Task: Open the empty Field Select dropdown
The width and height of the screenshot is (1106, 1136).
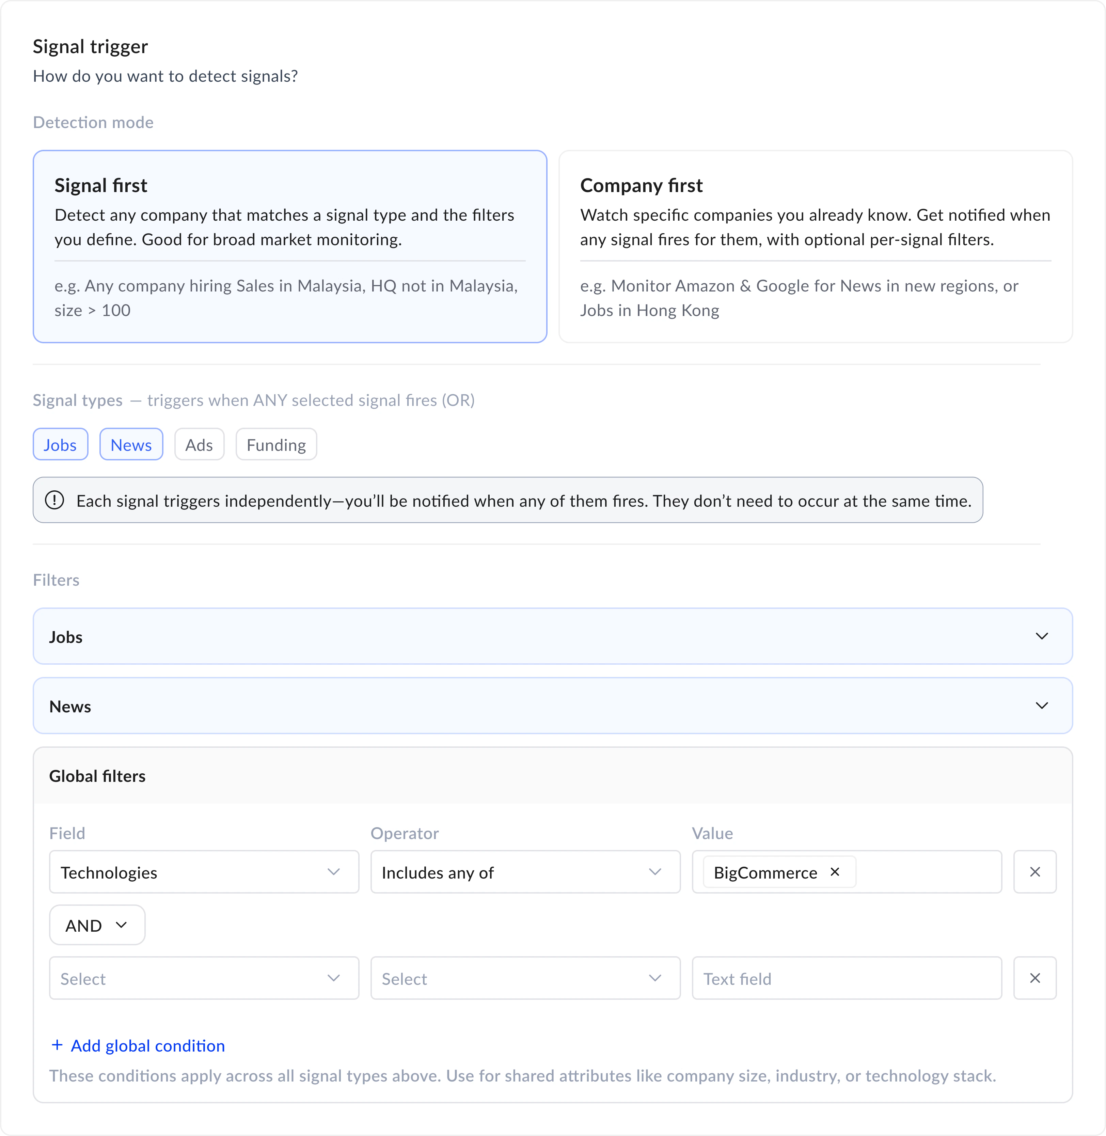Action: pos(204,978)
